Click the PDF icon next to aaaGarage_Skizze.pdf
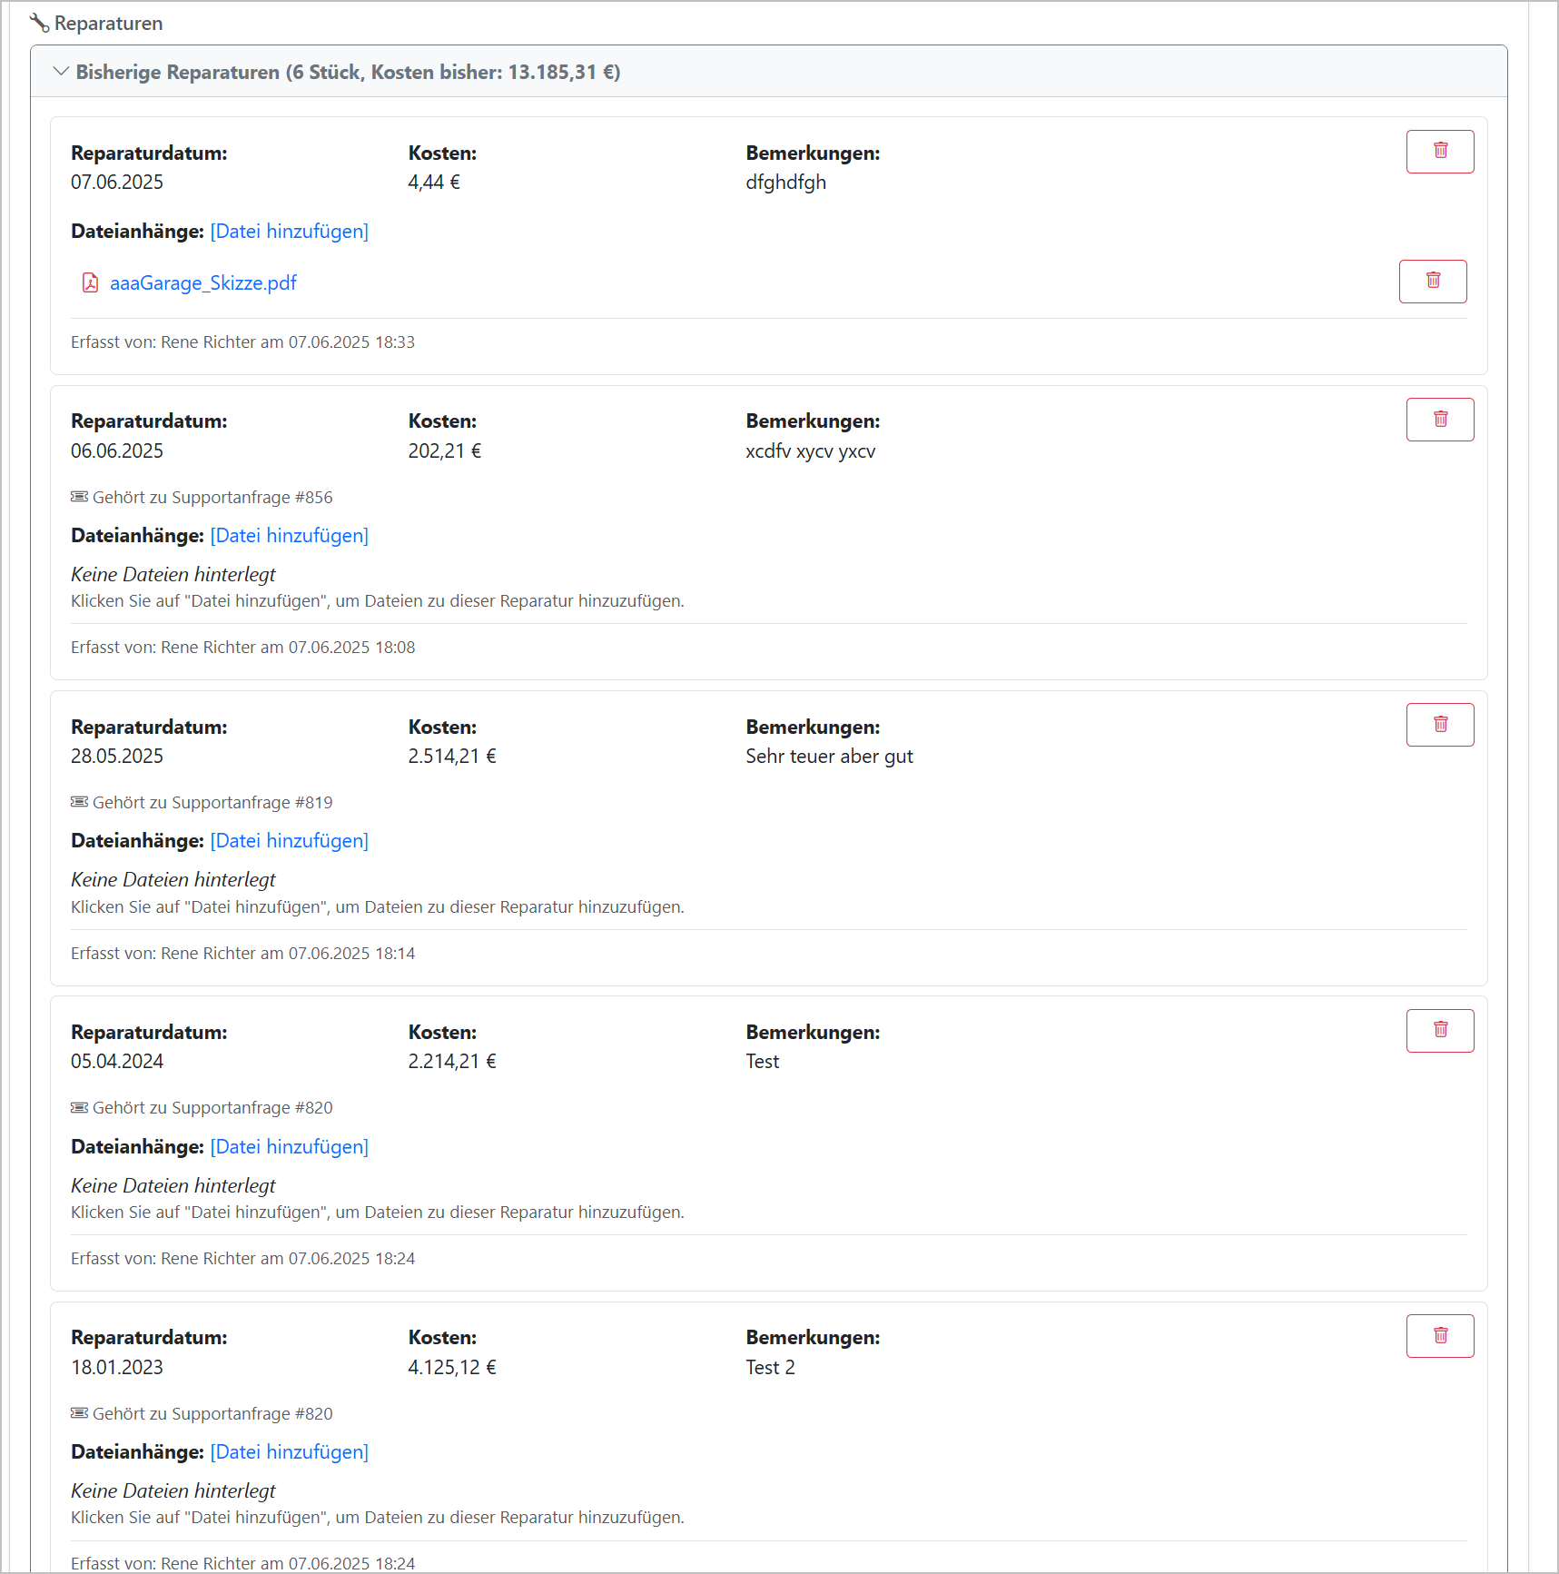The width and height of the screenshot is (1559, 1574). point(90,283)
